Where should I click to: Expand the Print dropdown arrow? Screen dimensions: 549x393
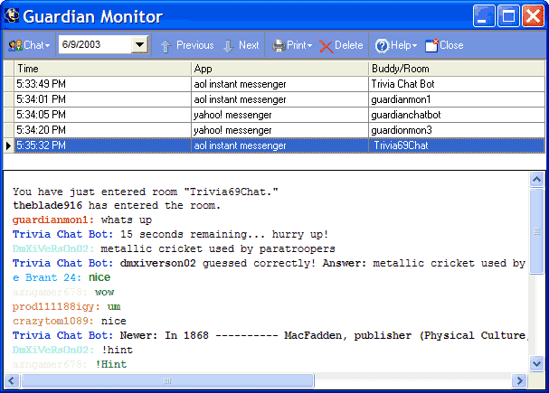[x=309, y=46]
